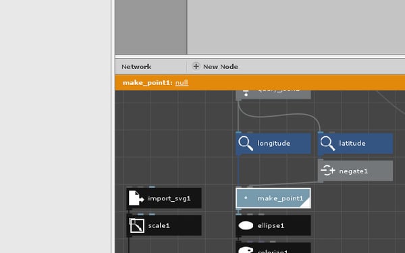Viewport: 405px width, 253px height.
Task: Select the negate1 node
Action: pyautogui.click(x=356, y=171)
